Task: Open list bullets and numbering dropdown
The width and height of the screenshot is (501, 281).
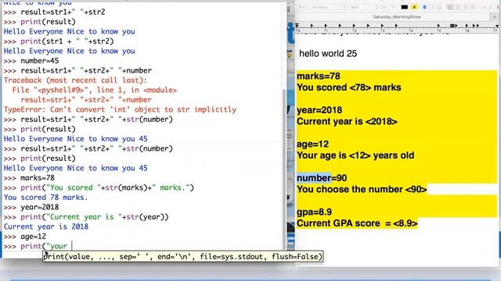Action: click(498, 7)
